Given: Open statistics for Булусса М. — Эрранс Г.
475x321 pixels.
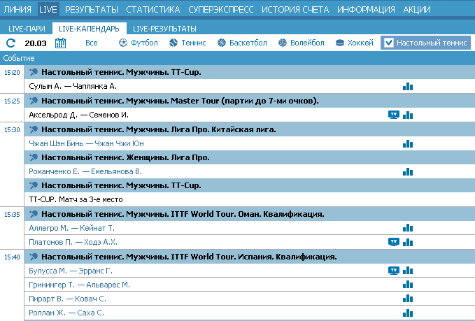Looking at the screenshot, I should [x=408, y=271].
